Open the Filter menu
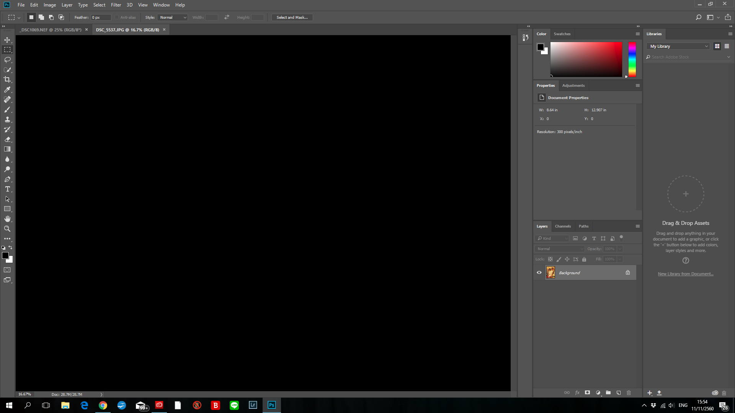 click(x=115, y=5)
